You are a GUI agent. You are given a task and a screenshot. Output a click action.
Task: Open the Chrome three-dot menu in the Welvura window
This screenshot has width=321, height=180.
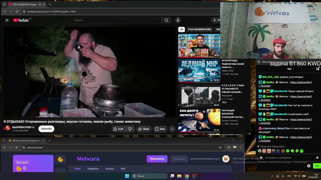click(241, 147)
